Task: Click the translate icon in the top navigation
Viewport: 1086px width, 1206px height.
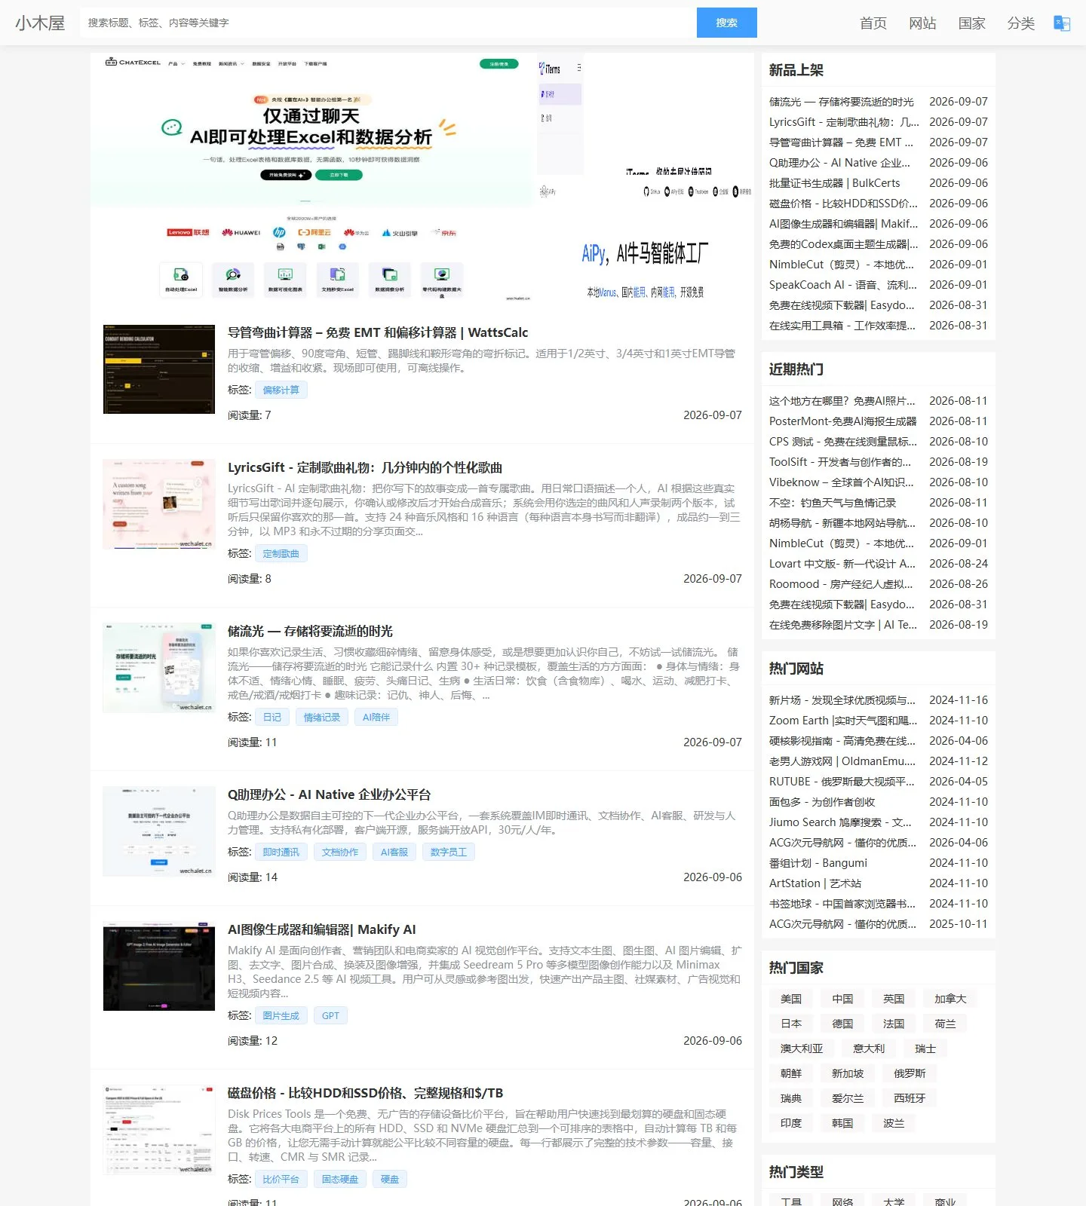Action: coord(1062,23)
